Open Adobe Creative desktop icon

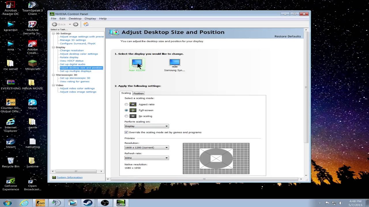pyautogui.click(x=33, y=47)
